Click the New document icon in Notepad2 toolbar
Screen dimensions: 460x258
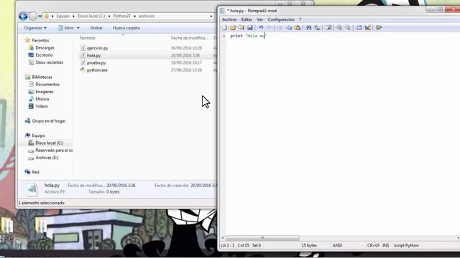tap(225, 28)
